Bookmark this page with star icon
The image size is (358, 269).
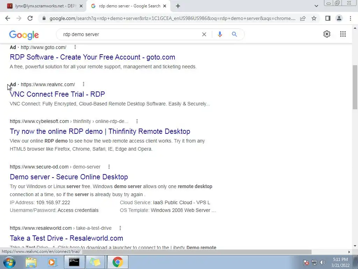[314, 18]
